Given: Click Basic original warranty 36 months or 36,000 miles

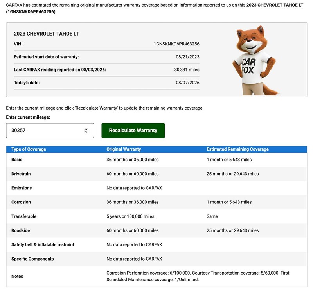Looking at the screenshot, I should pos(133,160).
